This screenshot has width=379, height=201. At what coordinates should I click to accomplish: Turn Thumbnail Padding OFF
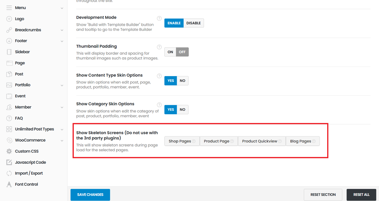182,52
